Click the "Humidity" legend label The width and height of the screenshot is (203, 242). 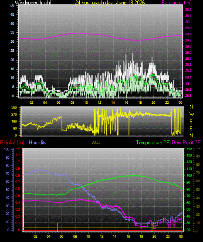click(37, 143)
